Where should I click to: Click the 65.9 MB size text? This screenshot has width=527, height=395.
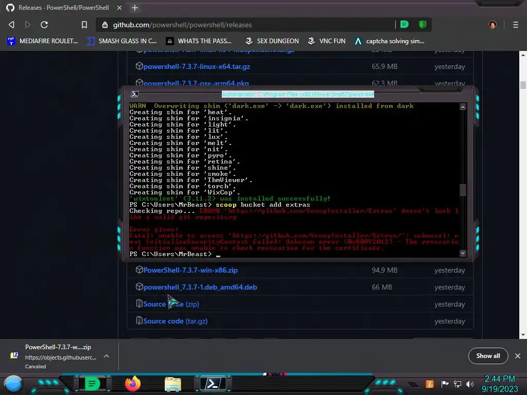[384, 66]
